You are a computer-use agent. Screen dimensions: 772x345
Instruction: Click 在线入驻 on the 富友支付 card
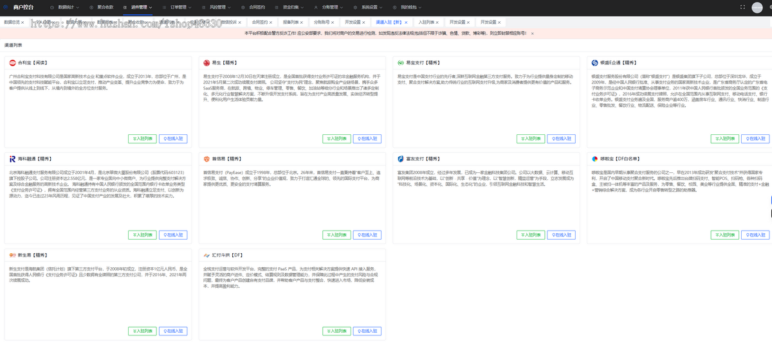562,235
